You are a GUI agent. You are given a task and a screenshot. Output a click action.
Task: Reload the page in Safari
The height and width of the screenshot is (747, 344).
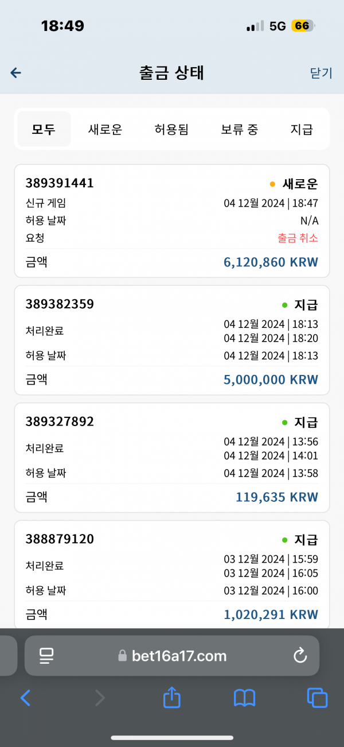[300, 656]
